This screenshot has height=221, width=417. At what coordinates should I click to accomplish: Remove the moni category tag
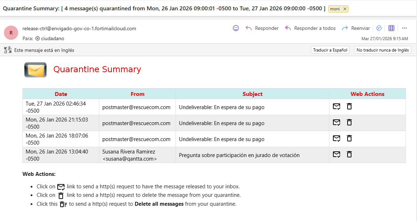[x=345, y=9]
